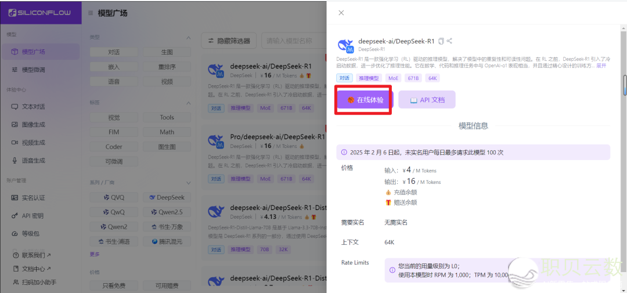
Task: Click the 在线体验 button
Action: pyautogui.click(x=365, y=100)
